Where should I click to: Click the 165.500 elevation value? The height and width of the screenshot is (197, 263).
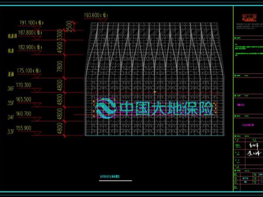pos(24,99)
